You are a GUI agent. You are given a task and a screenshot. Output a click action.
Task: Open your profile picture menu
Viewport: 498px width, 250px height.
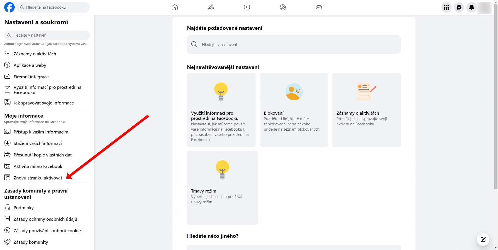[x=484, y=8]
